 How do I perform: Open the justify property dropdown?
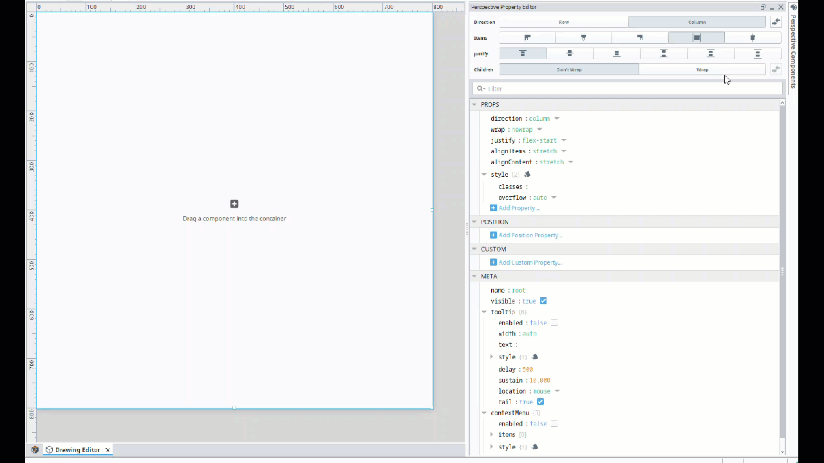pyautogui.click(x=563, y=141)
